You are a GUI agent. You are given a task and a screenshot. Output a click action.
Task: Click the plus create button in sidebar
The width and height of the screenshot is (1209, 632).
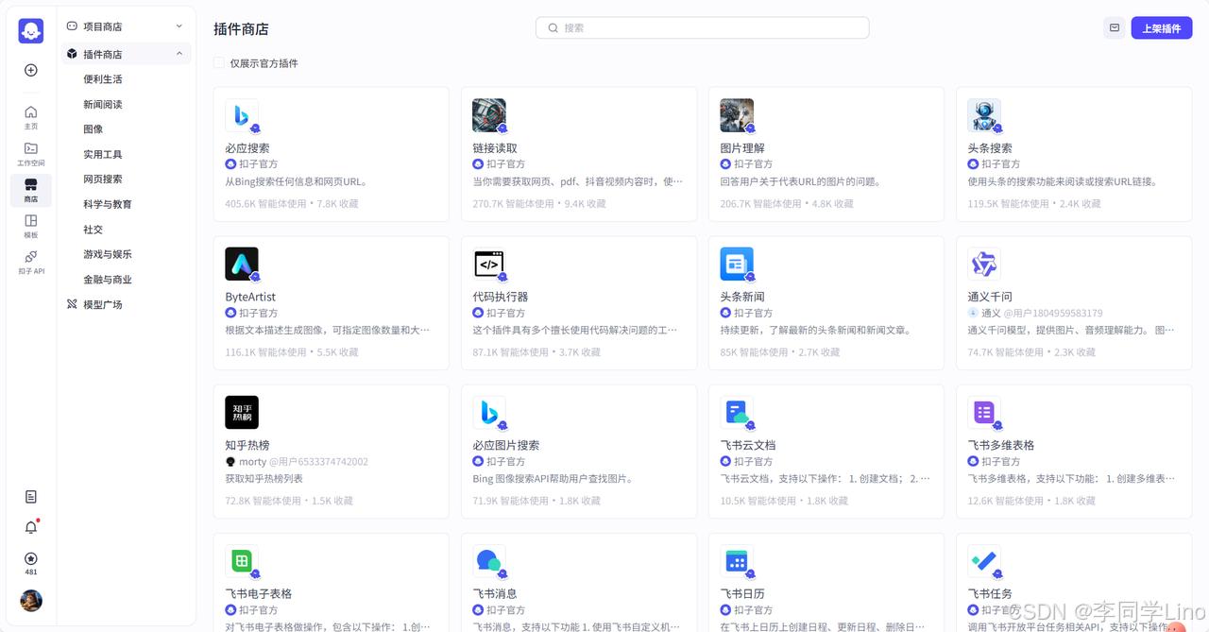click(31, 70)
